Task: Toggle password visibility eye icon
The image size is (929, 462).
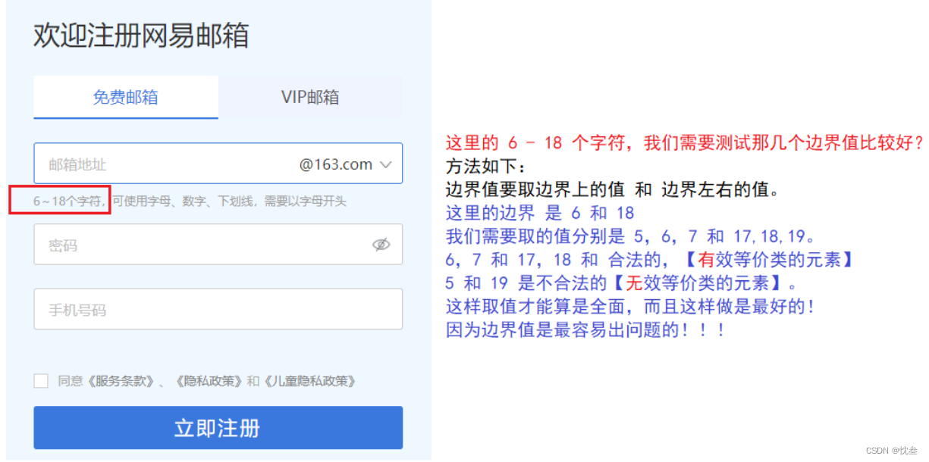Action: coord(381,245)
